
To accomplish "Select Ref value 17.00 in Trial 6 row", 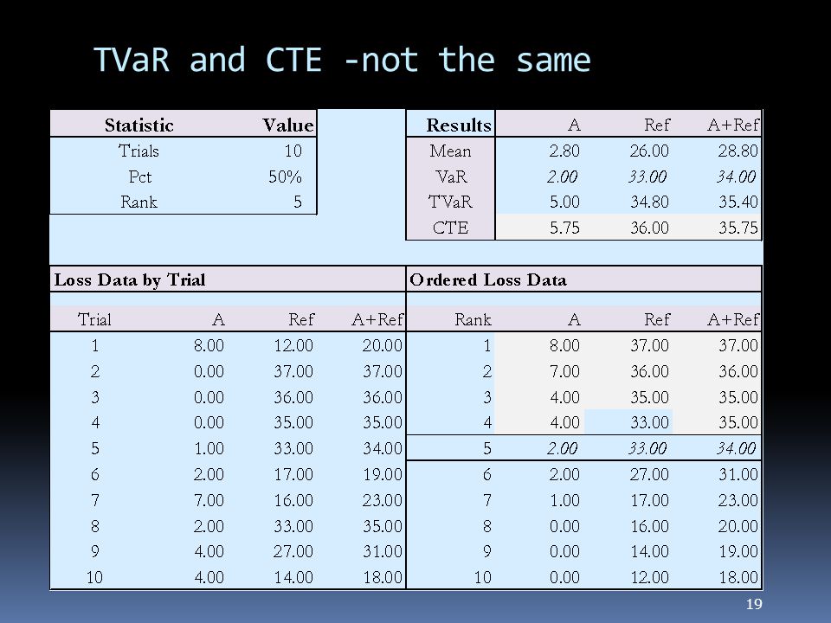I will pos(293,474).
